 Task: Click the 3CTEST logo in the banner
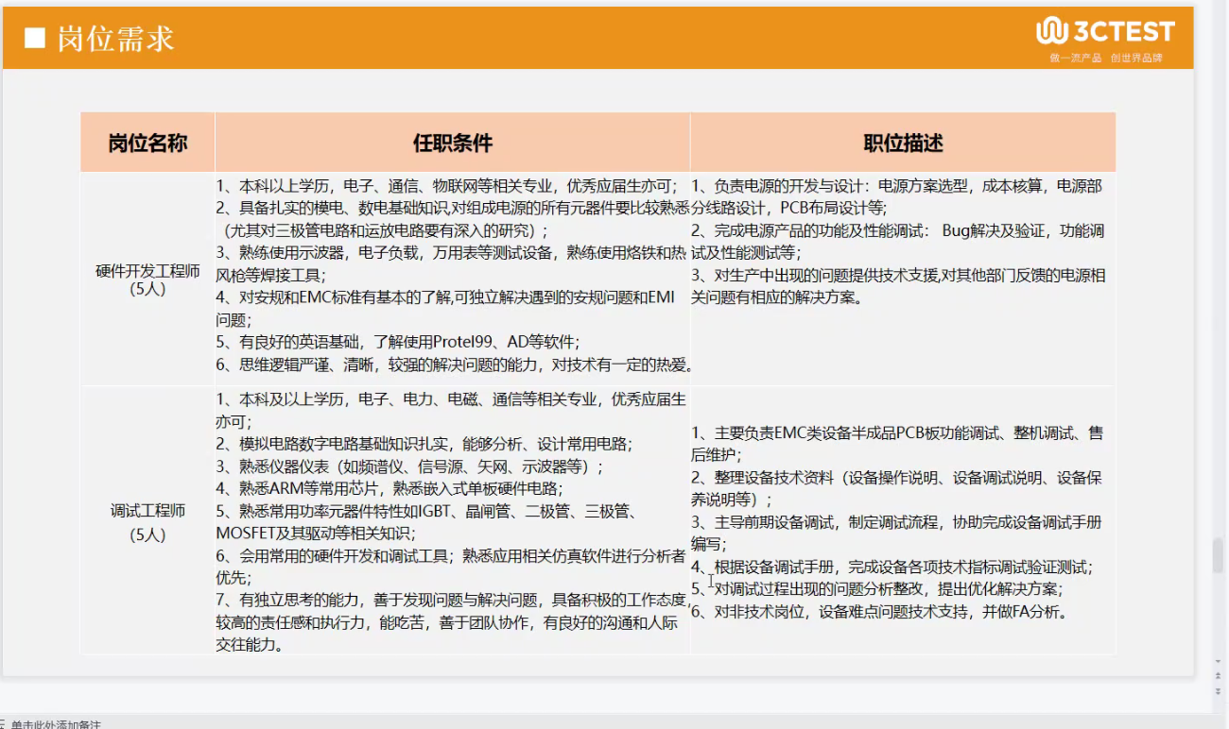(1105, 32)
